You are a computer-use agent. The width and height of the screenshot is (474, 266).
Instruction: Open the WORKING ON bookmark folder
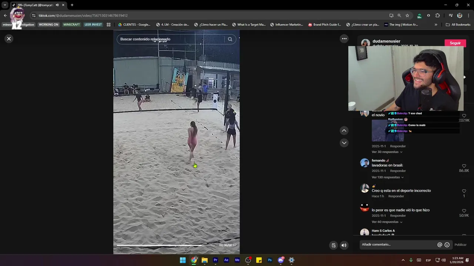(49, 25)
